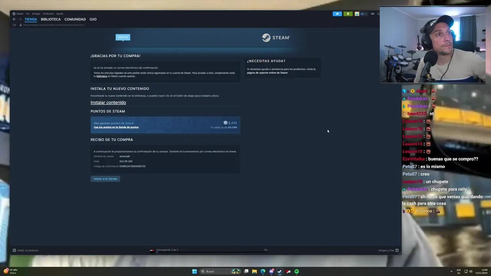
Task: Click the padlock icon in the URL bar
Action: coord(21,25)
